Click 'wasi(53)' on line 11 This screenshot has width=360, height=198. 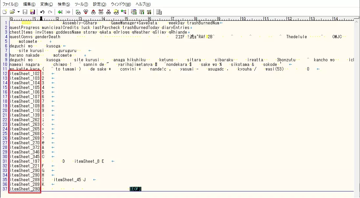tap(275, 69)
